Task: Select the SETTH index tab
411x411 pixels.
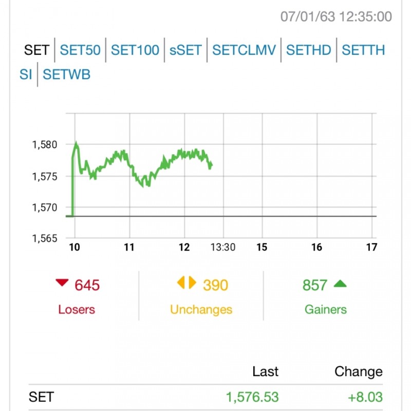Action: [363, 50]
